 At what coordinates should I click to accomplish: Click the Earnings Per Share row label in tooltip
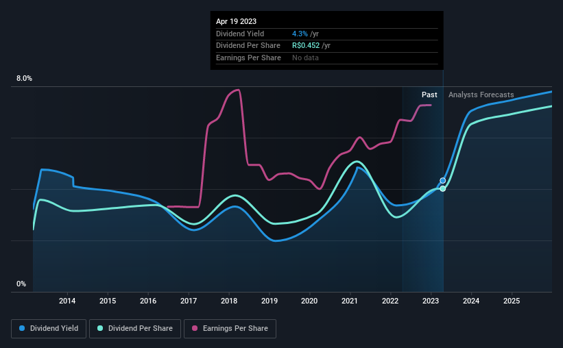[248, 58]
